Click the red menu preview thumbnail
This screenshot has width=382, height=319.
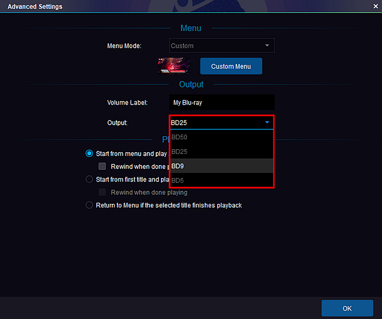tap(173, 66)
